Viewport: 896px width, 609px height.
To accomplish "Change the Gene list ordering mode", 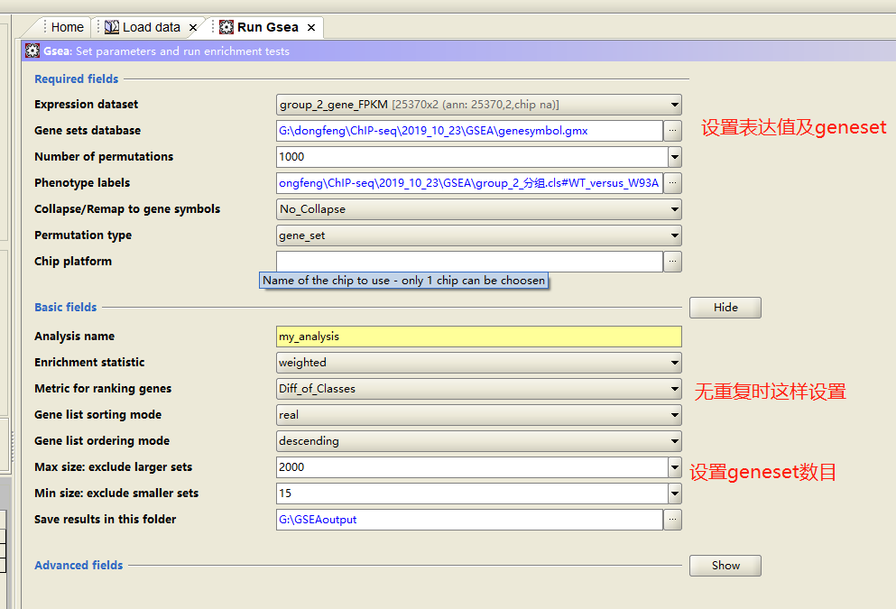I will 674,441.
